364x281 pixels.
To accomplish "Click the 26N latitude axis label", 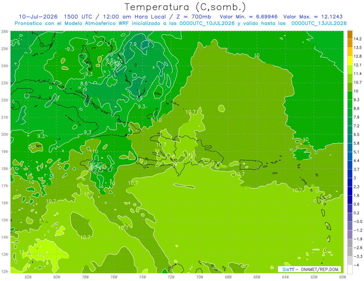I will 5,32.
